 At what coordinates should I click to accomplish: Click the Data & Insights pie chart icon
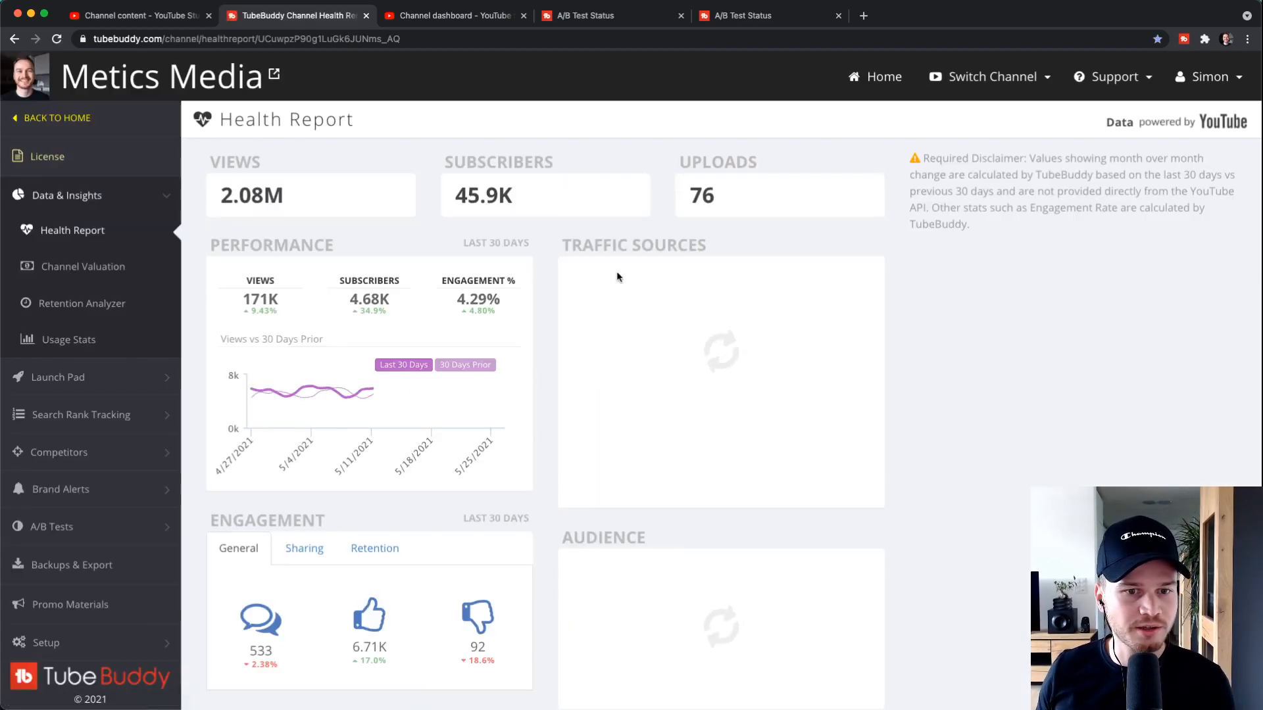pyautogui.click(x=18, y=195)
